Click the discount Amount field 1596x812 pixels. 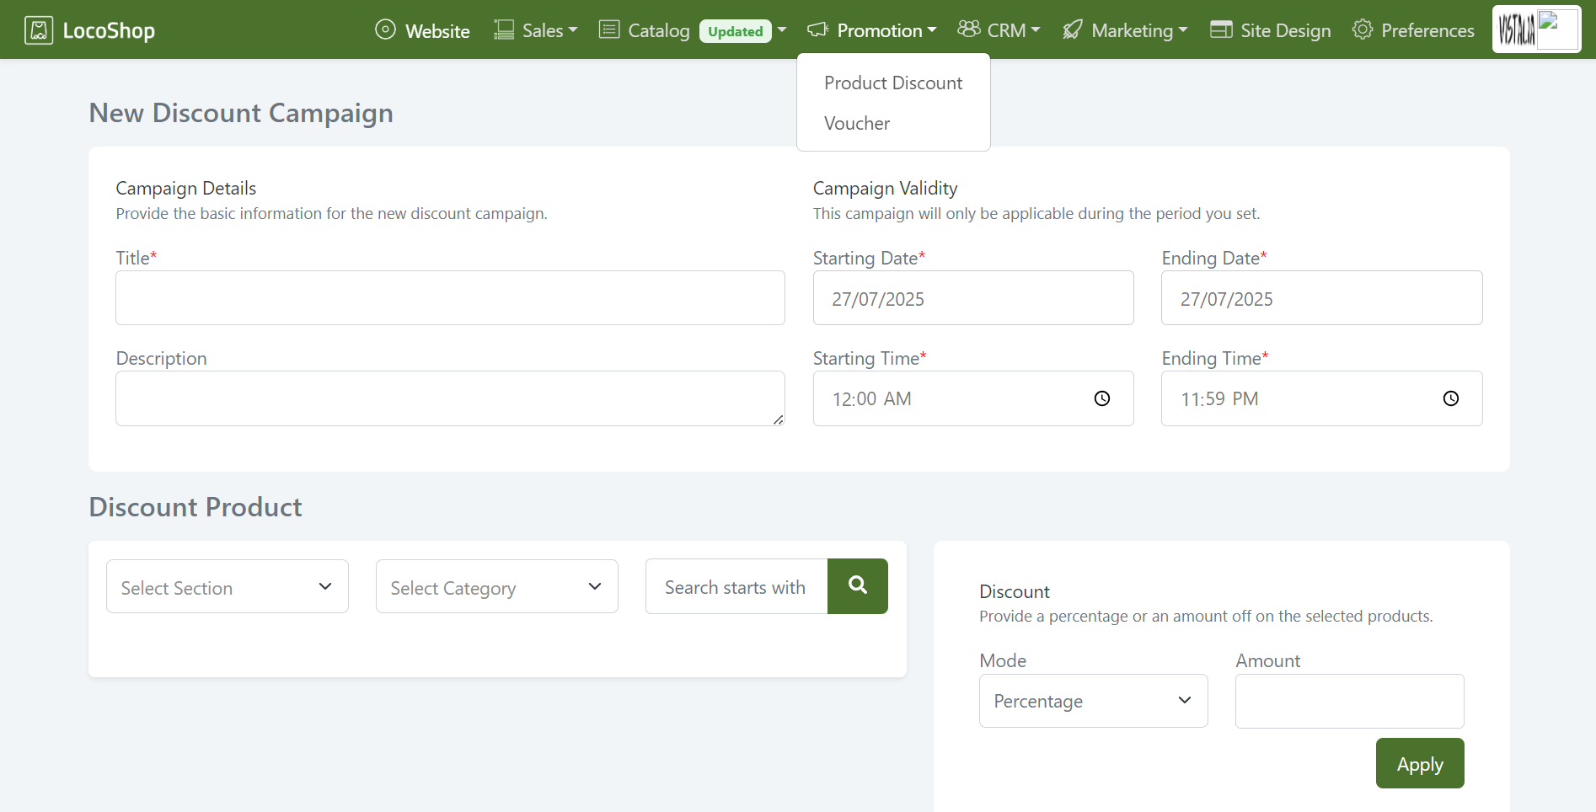[x=1349, y=701]
